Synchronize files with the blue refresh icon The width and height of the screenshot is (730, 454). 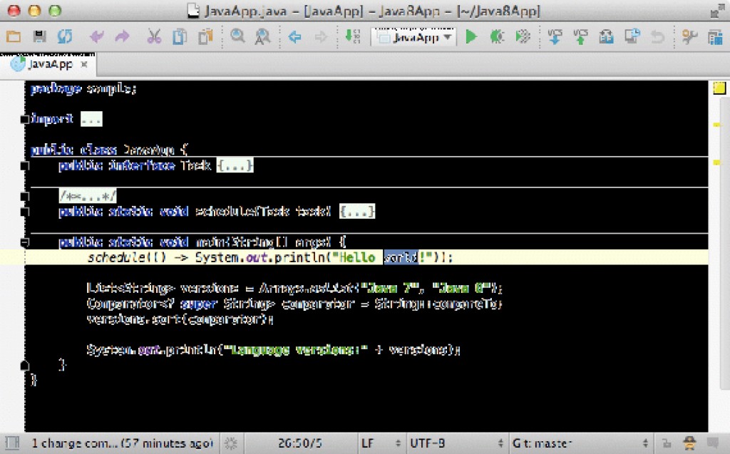point(65,36)
